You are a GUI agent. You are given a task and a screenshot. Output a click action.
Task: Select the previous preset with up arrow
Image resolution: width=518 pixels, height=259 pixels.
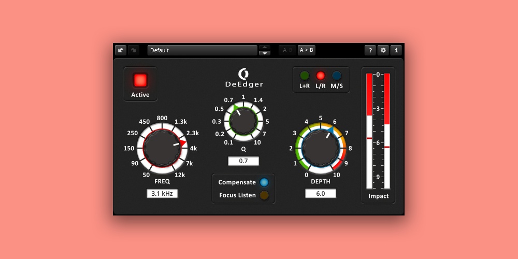pyautogui.click(x=265, y=47)
